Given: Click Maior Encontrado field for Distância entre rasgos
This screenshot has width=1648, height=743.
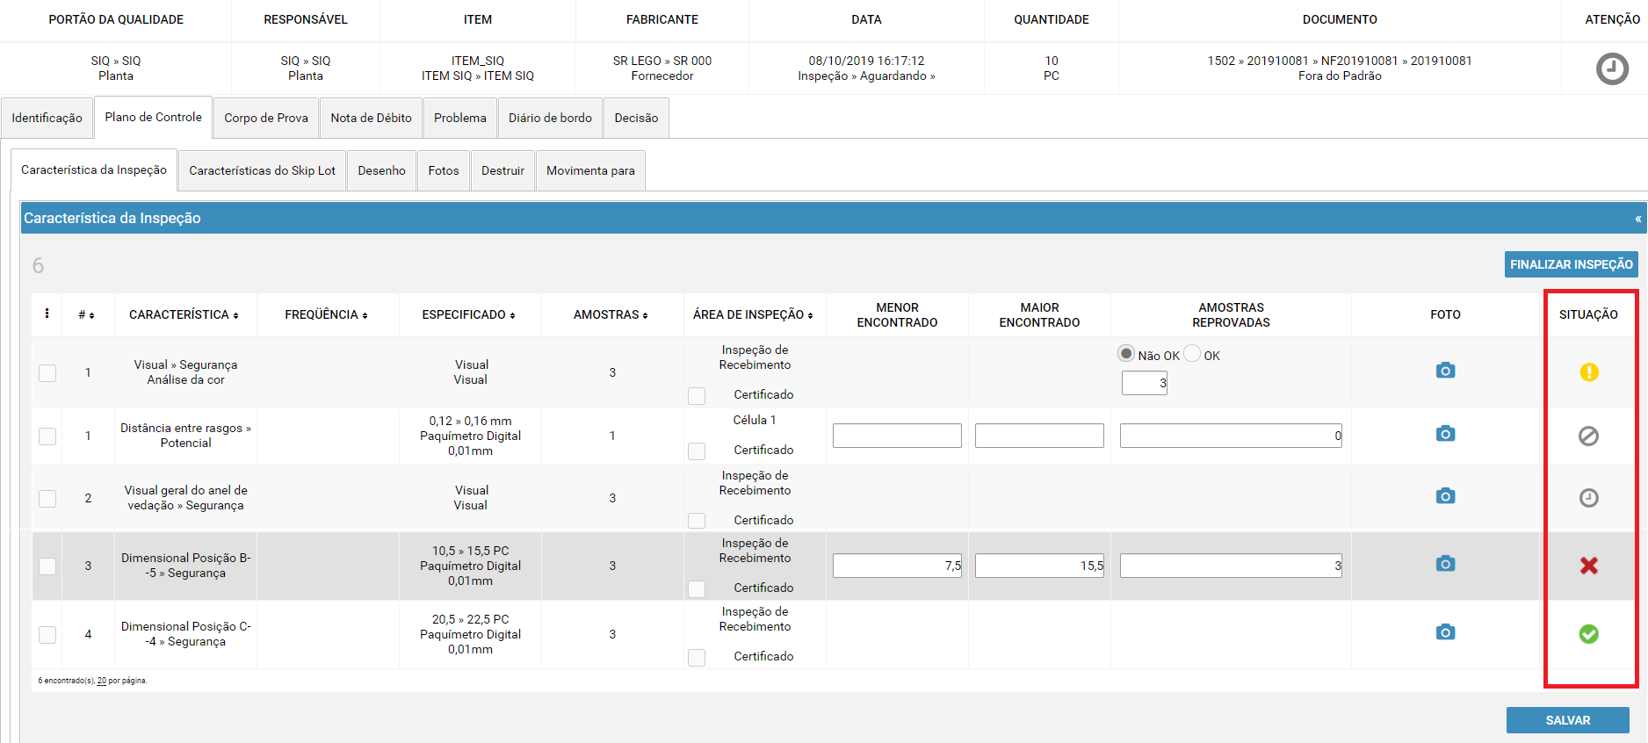Looking at the screenshot, I should tap(1039, 436).
